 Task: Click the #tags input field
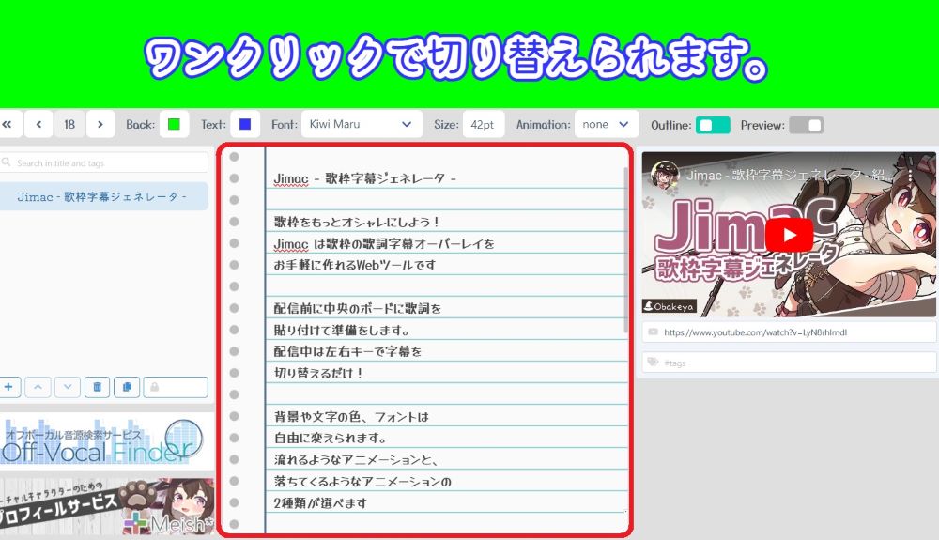click(790, 363)
